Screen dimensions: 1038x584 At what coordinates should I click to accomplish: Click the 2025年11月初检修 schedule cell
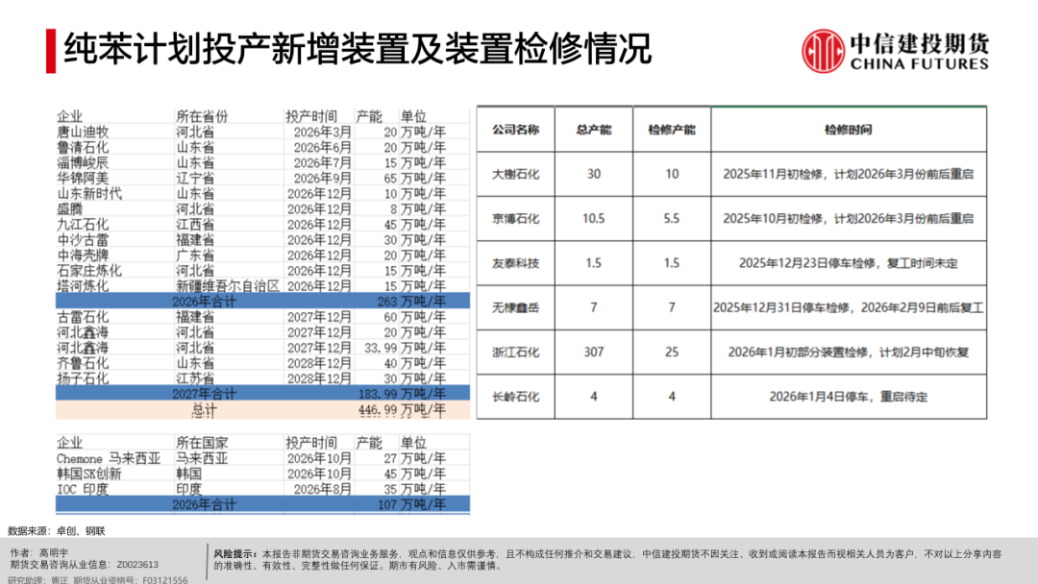[x=849, y=174]
